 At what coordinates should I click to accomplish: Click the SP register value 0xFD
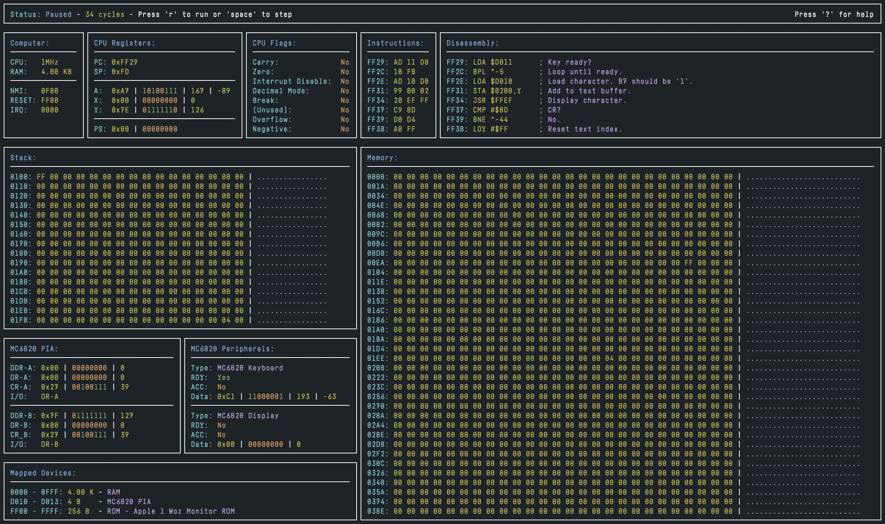[120, 72]
